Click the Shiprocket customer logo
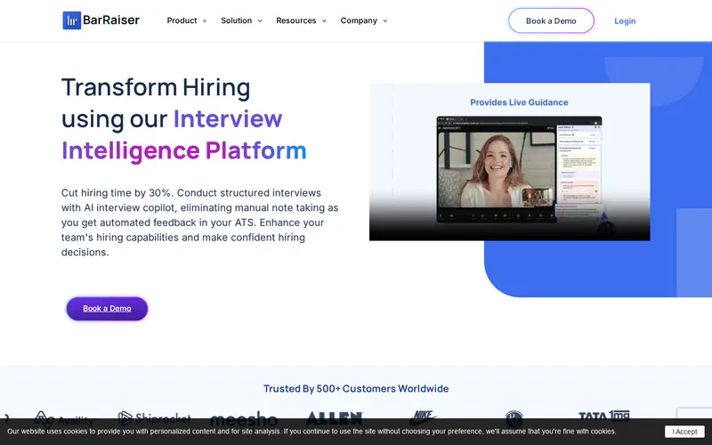The image size is (712, 445). (154, 417)
